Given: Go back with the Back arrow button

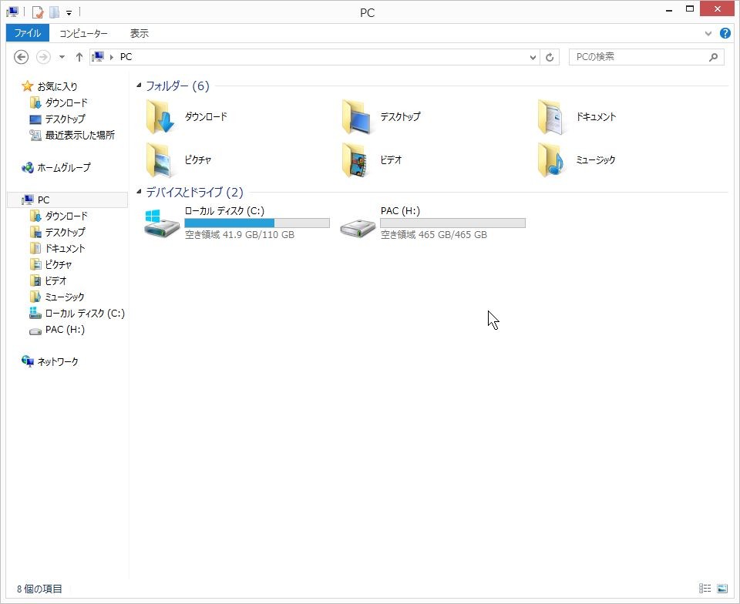Looking at the screenshot, I should [x=21, y=57].
